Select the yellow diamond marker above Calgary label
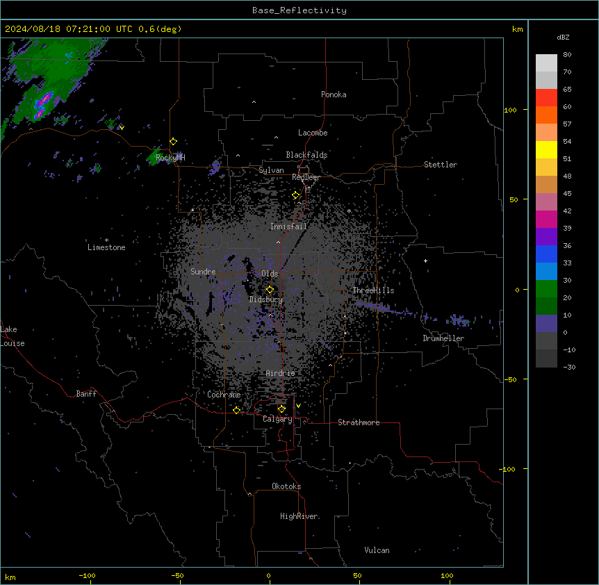599x585 pixels. point(282,409)
